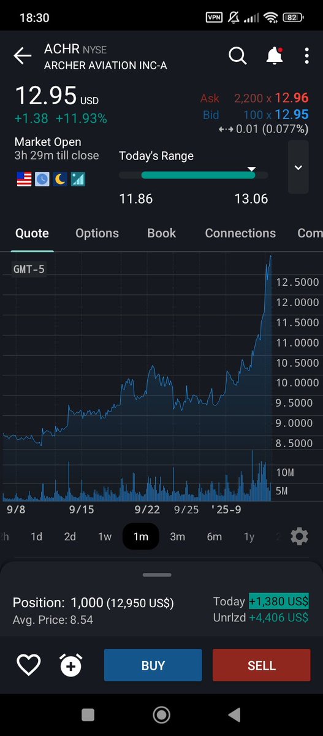
Task: Tap the range marker triangle
Action: pos(251,168)
